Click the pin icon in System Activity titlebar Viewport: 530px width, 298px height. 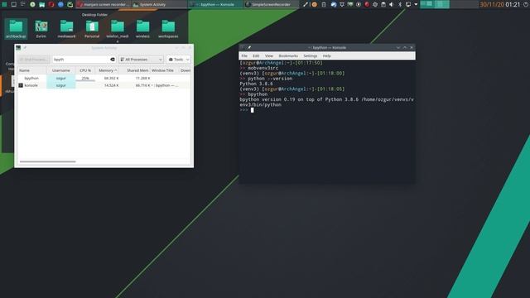click(x=25, y=48)
